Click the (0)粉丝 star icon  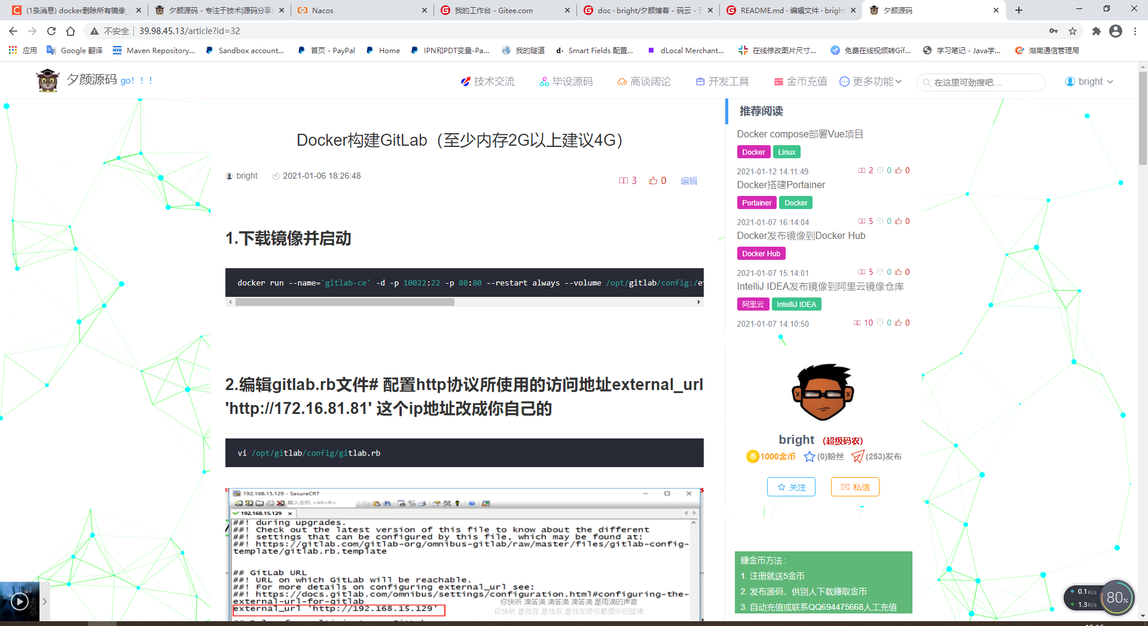point(810,456)
